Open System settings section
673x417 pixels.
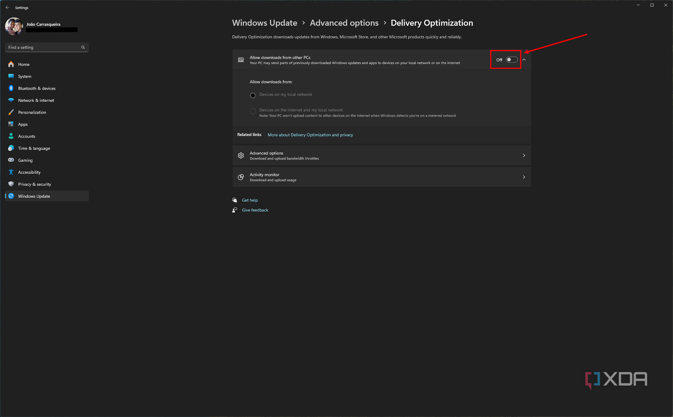[x=47, y=76]
